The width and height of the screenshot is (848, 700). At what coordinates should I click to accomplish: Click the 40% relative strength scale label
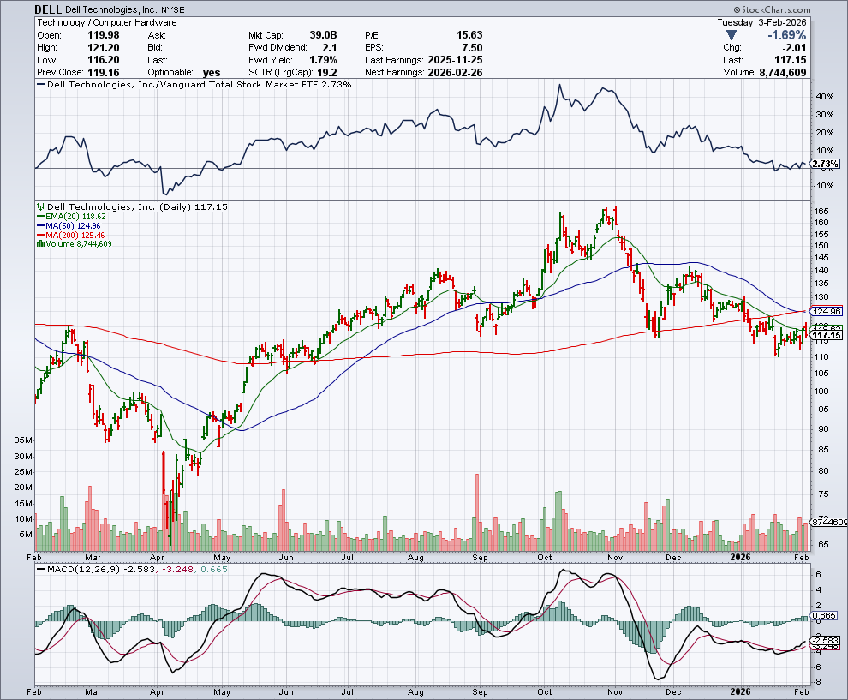coord(824,97)
